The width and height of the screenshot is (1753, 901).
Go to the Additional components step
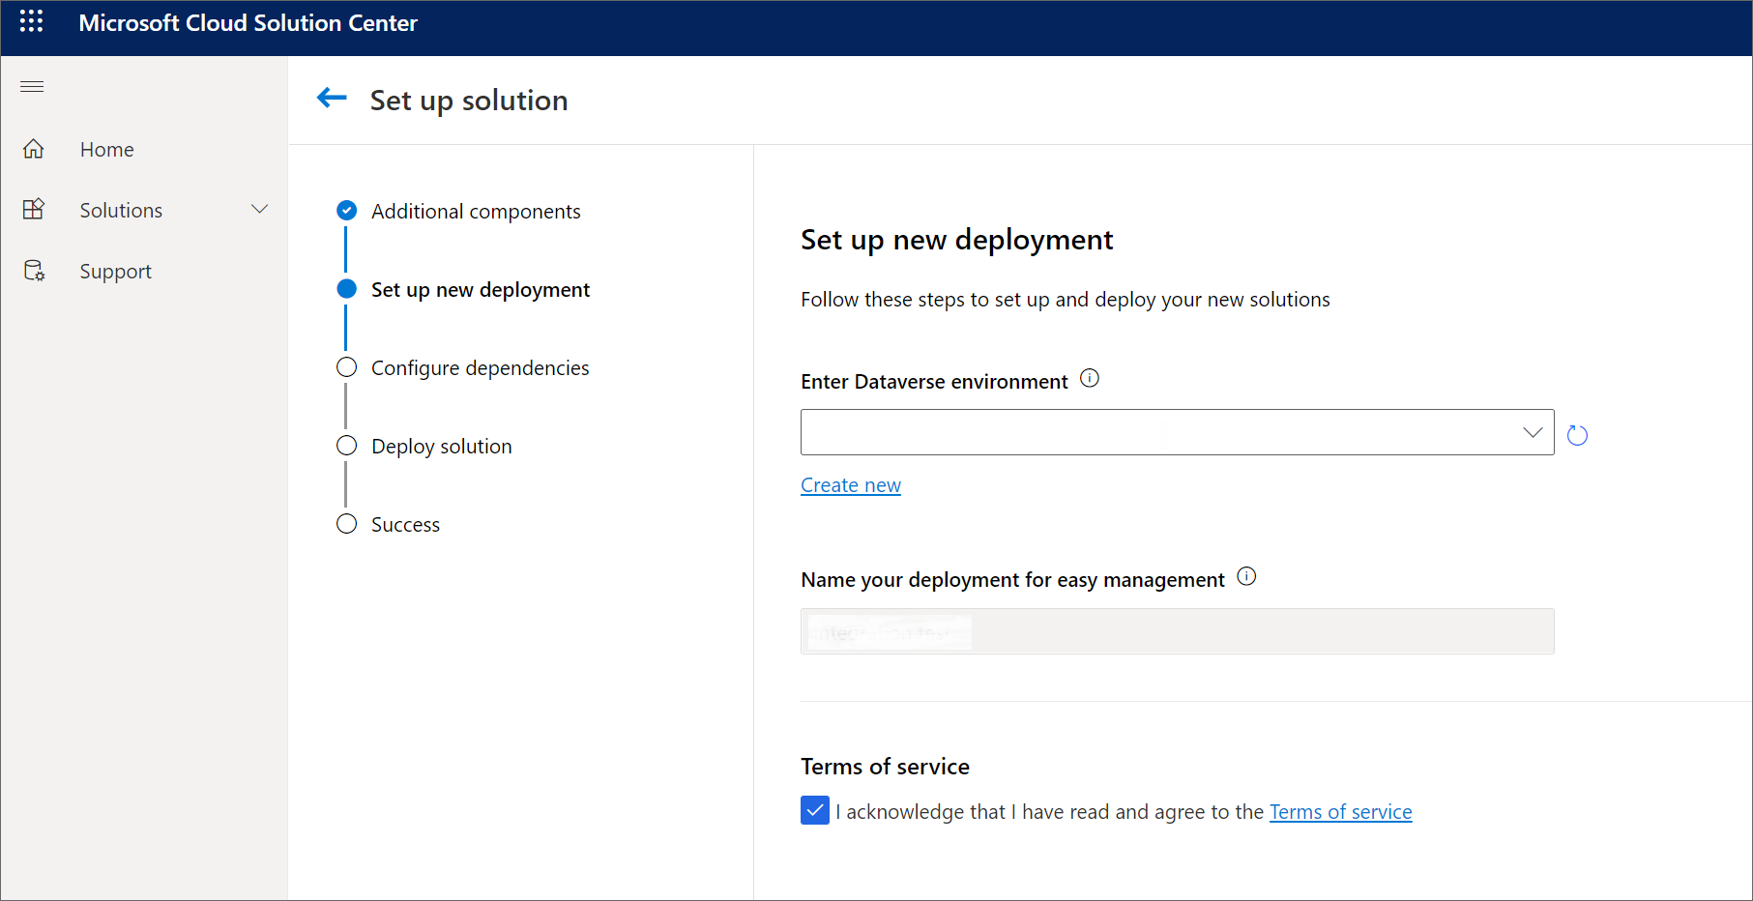tap(476, 211)
